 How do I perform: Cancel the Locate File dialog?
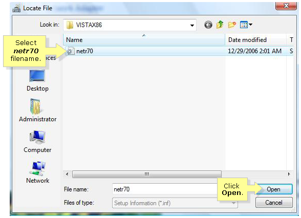coord(274,203)
